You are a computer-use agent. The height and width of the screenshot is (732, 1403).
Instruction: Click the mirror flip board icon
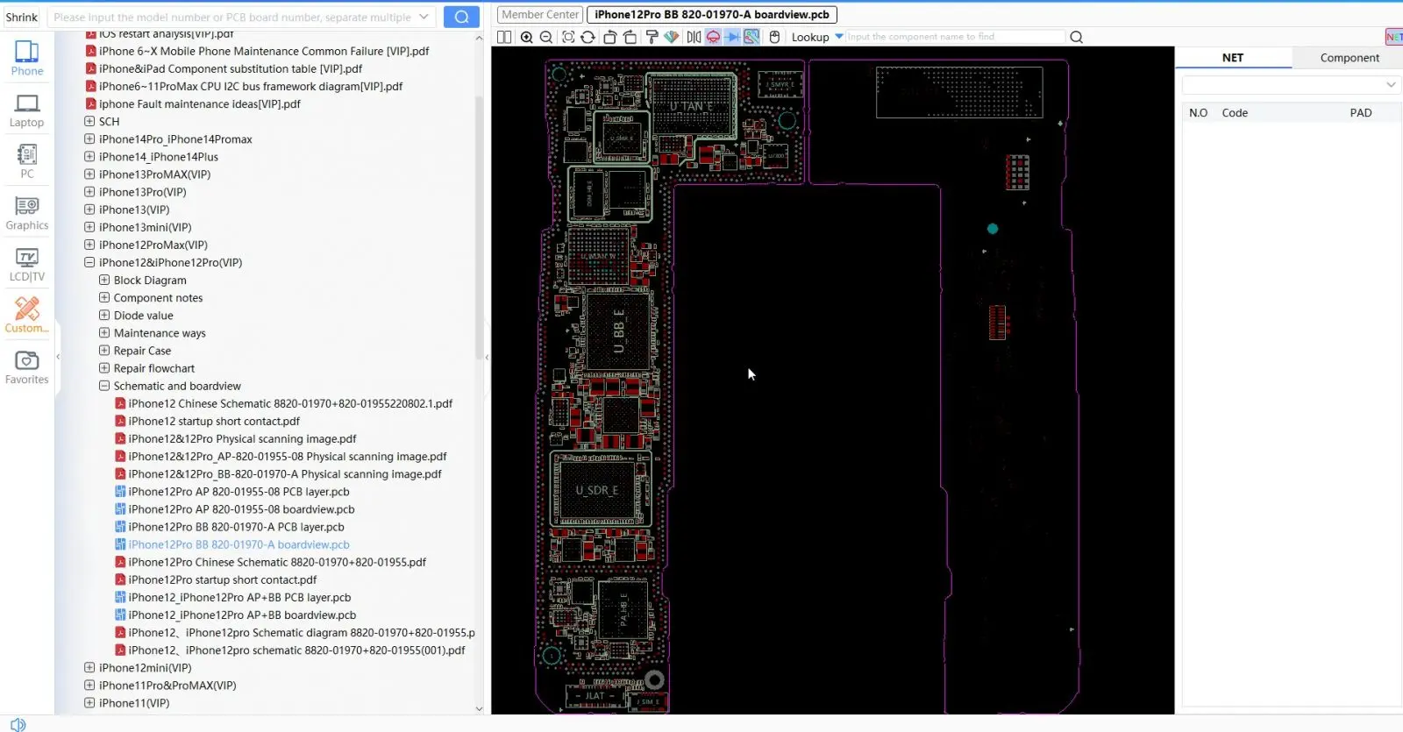pyautogui.click(x=694, y=37)
